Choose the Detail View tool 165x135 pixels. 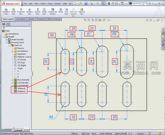[44, 11]
